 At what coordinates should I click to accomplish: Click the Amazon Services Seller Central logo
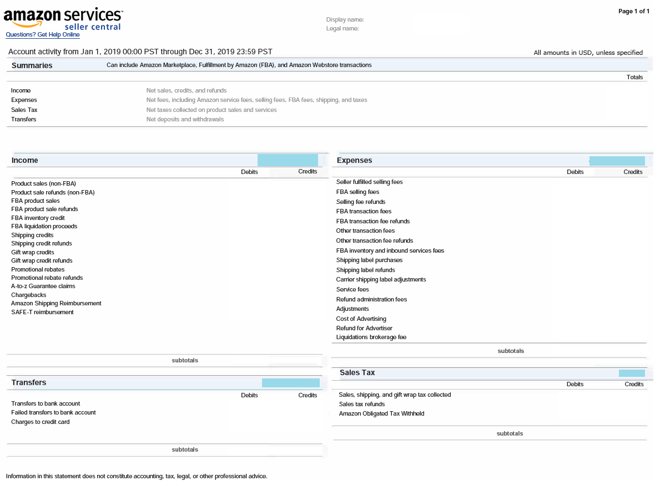click(63, 19)
